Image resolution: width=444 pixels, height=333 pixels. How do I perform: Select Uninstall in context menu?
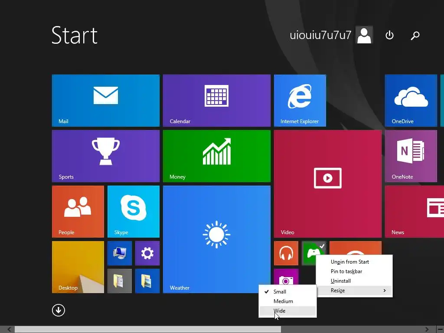coord(354,281)
